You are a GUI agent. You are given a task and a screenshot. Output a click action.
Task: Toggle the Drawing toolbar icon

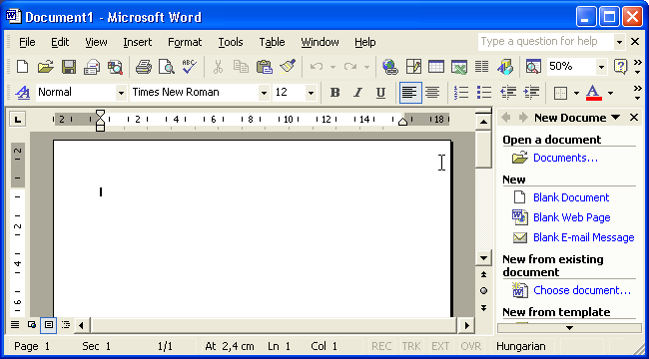tap(505, 66)
